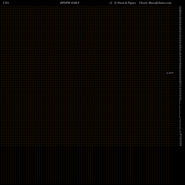Click the BPOPM DAILY chart title

point(70,3)
